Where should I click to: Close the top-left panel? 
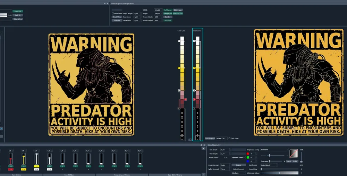click(108, 3)
